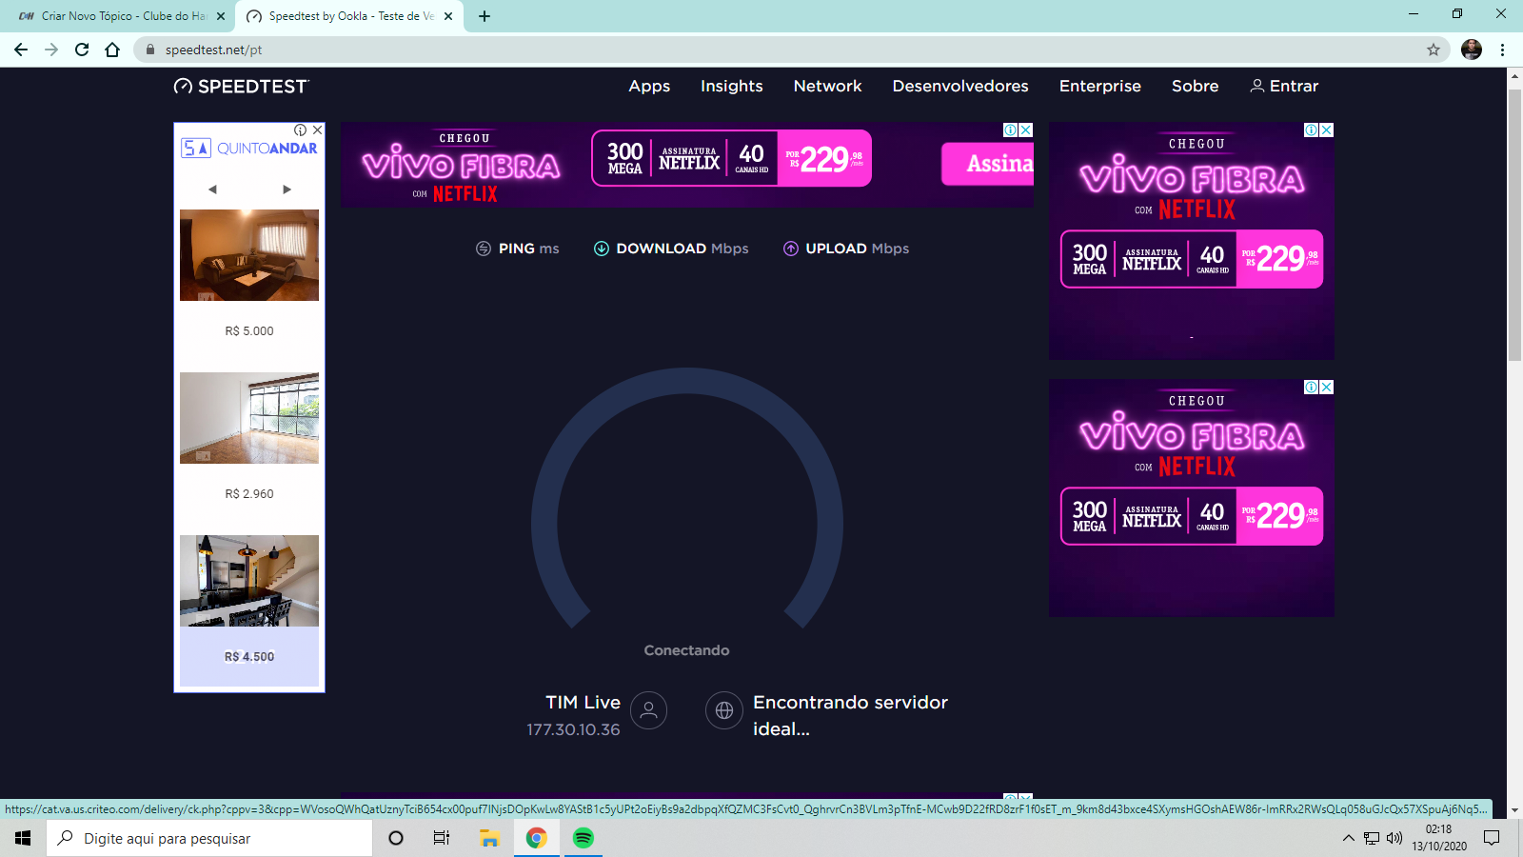This screenshot has width=1523, height=857.
Task: Click the address bar URL field
Action: click(790, 50)
